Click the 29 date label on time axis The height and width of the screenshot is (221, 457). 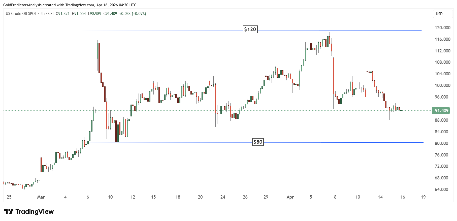coord(266,197)
